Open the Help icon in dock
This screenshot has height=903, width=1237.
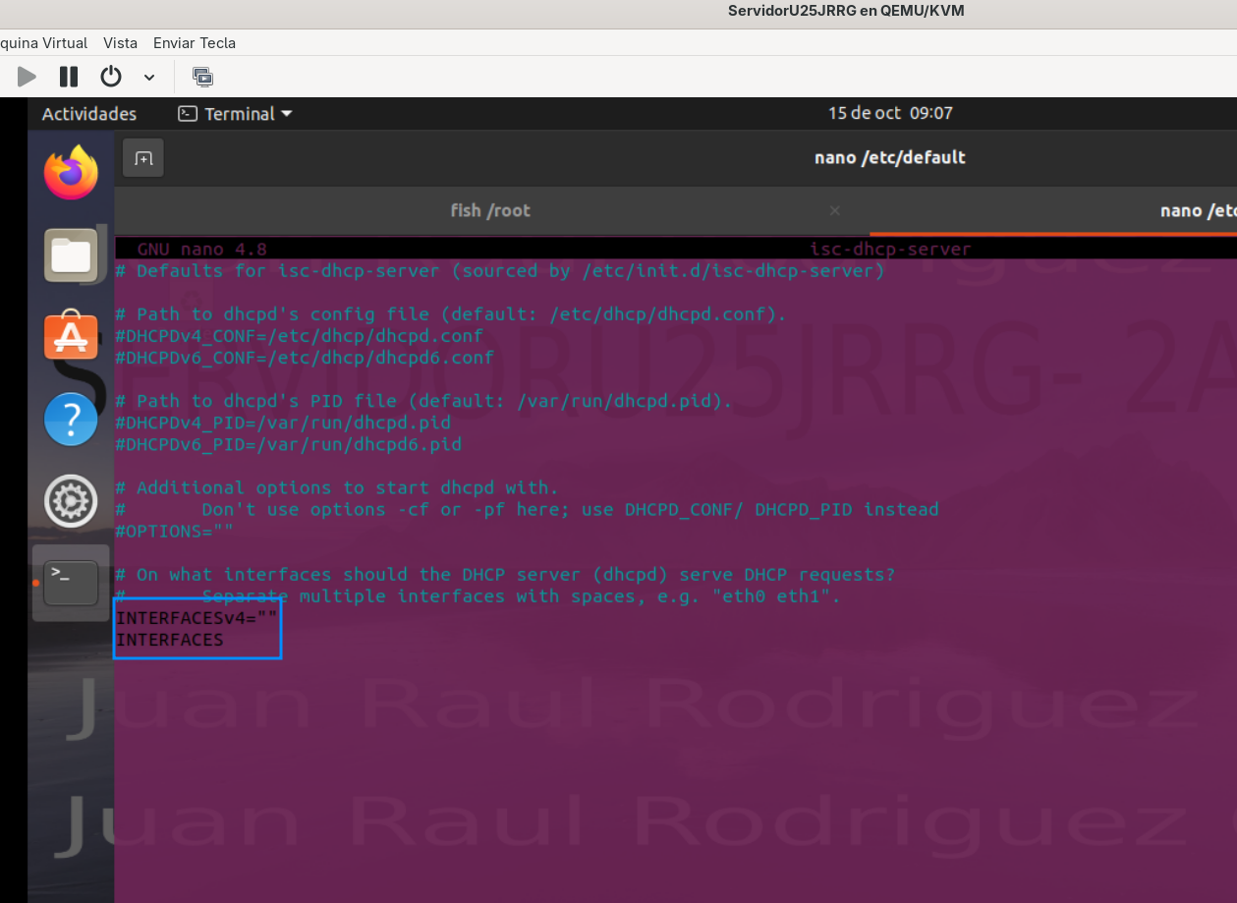[71, 419]
